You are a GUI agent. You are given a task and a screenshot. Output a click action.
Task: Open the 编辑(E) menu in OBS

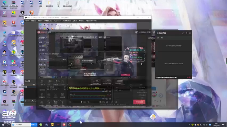33,21
